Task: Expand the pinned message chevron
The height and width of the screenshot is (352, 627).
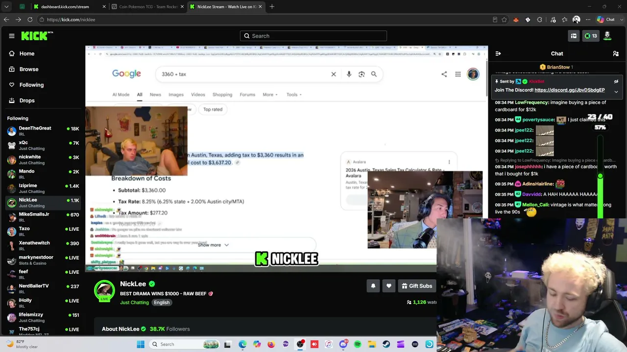Action: tap(616, 91)
